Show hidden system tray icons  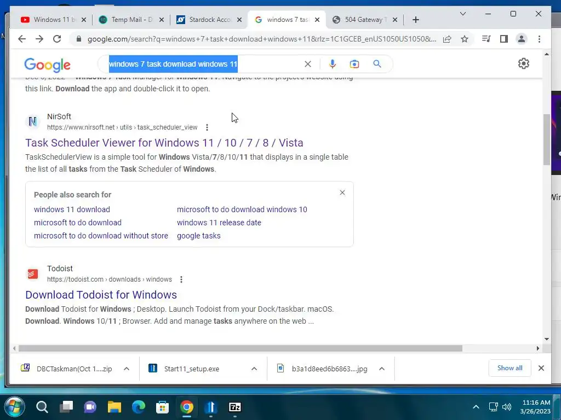(x=476, y=407)
